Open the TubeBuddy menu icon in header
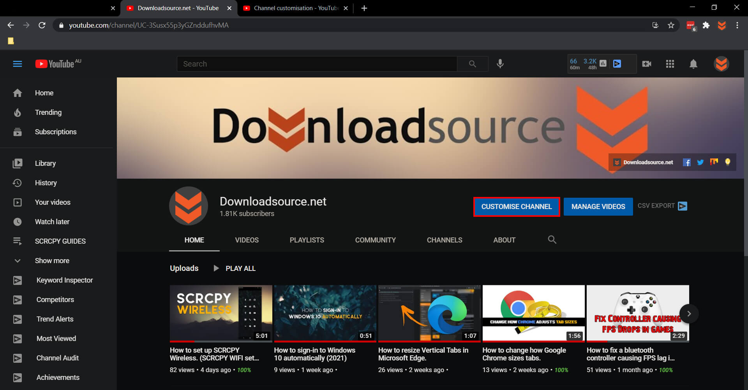The width and height of the screenshot is (748, 390). coord(617,63)
